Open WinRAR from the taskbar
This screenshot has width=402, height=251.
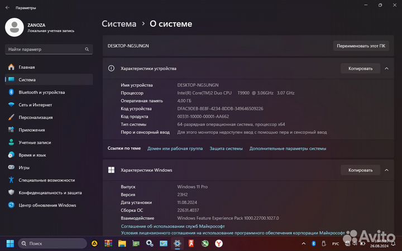click(x=108, y=243)
